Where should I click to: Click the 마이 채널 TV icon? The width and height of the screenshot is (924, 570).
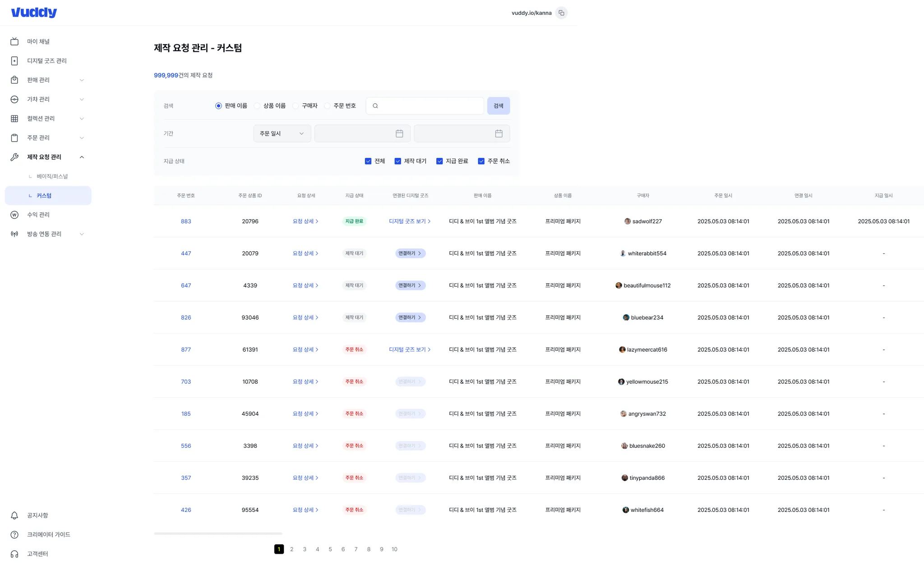click(x=14, y=41)
